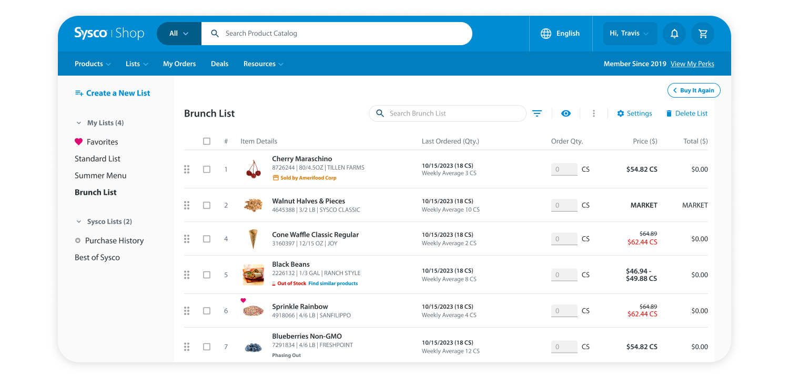789x378 pixels.
Task: Open My Orders page
Action: [x=179, y=64]
